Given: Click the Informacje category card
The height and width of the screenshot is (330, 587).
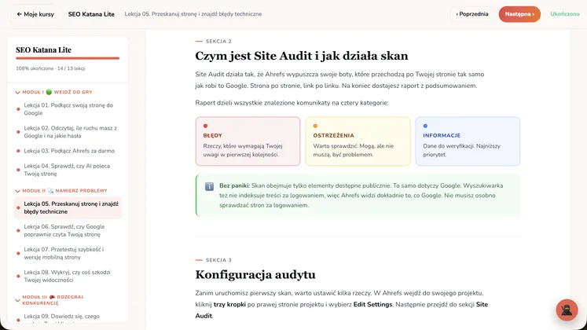Looking at the screenshot, I should coord(468,141).
